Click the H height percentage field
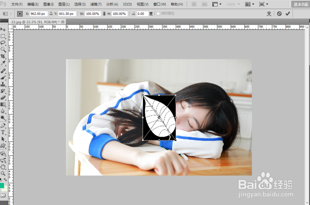 [120, 14]
